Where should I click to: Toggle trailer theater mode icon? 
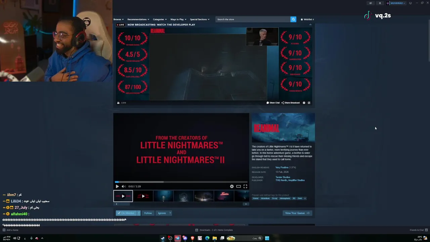239,186
